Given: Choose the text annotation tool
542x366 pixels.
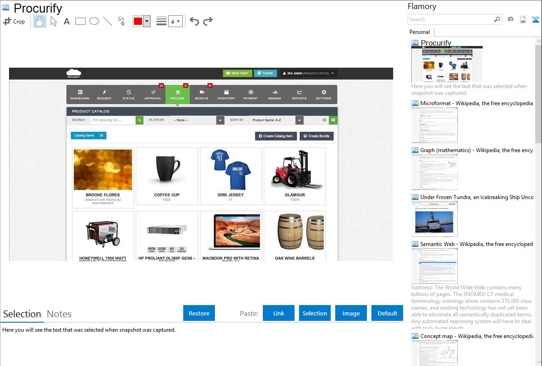Looking at the screenshot, I should tap(67, 21).
